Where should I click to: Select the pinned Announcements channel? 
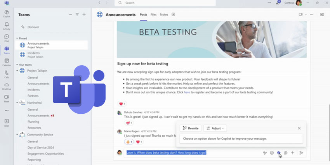click(x=52, y=45)
